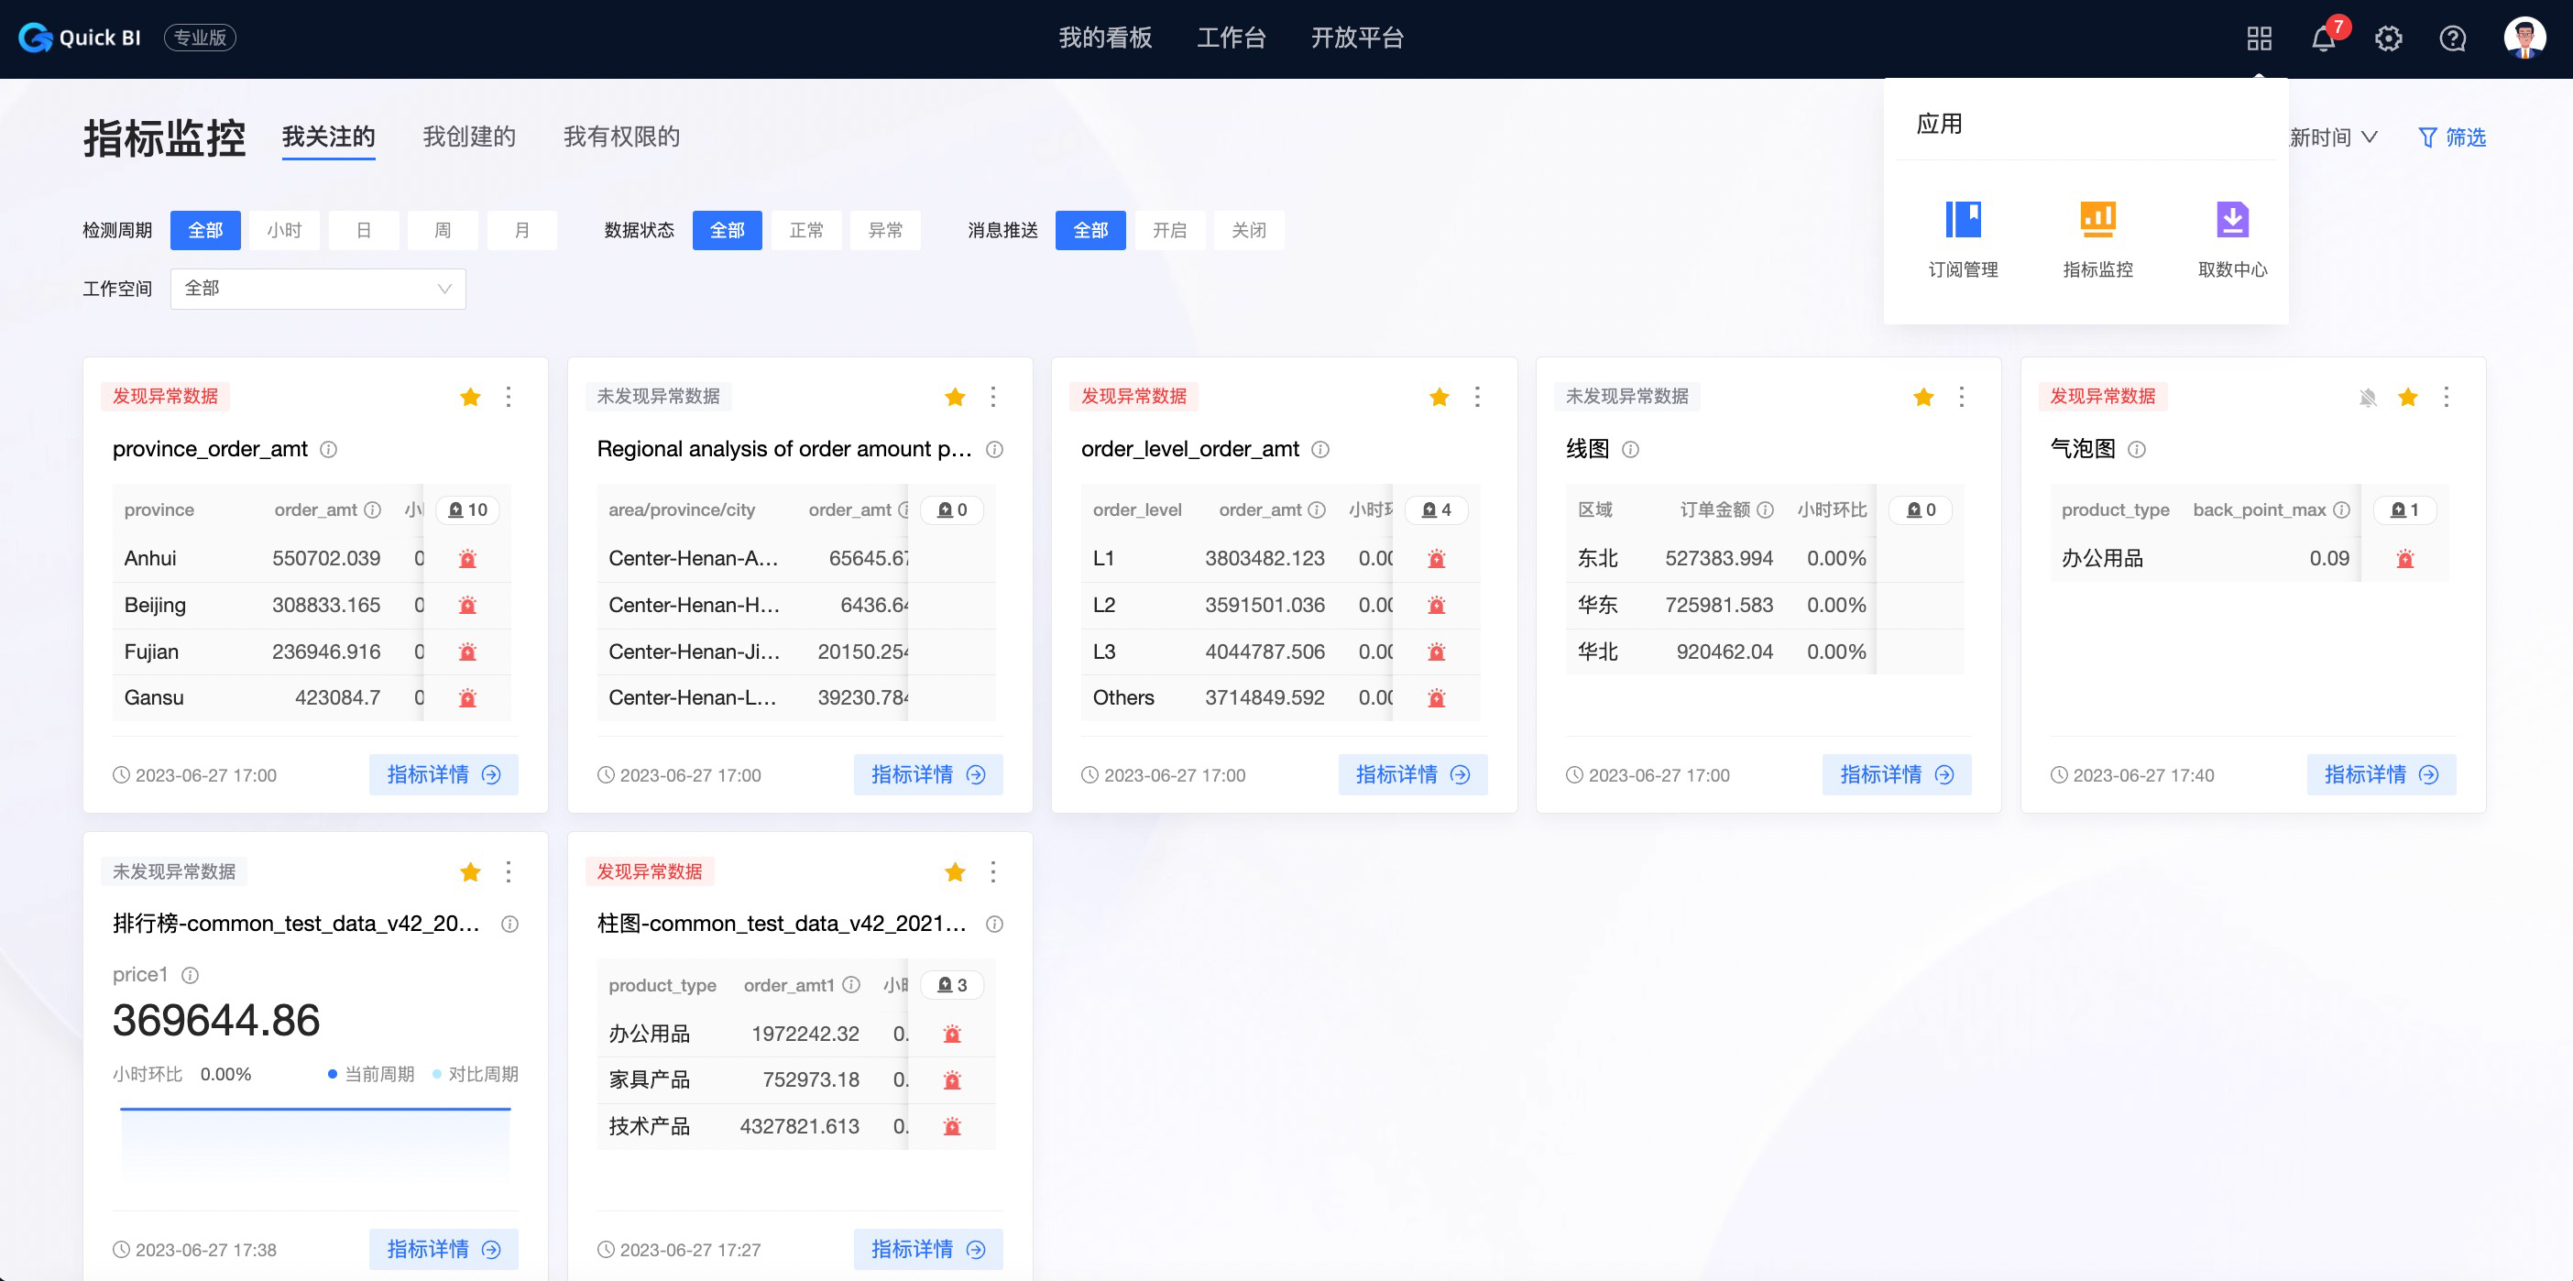Click info icon beside 气泡图 title
The image size is (2573, 1281).
click(x=2137, y=450)
